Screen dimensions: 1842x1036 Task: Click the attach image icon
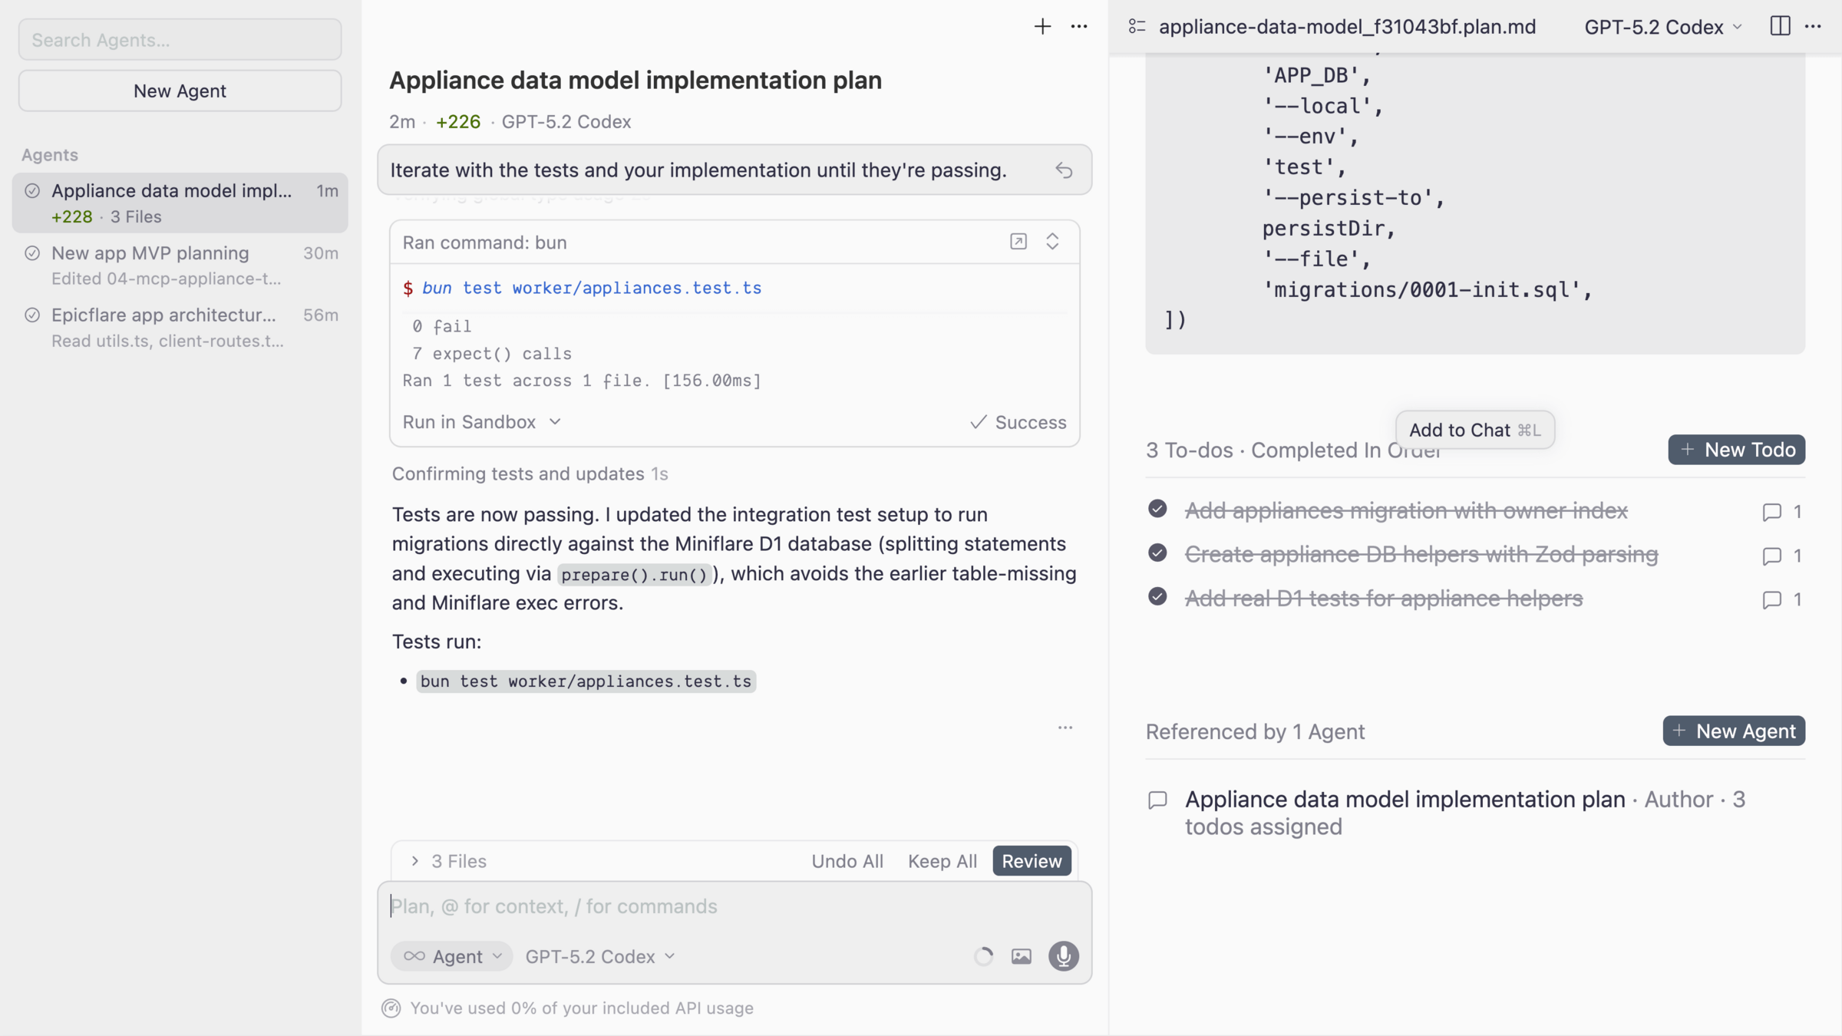click(x=1021, y=956)
